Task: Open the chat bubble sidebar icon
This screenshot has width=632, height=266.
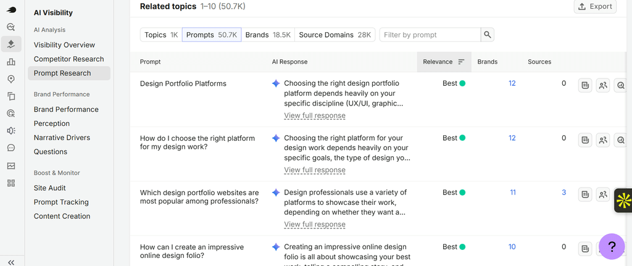Action: 11,148
